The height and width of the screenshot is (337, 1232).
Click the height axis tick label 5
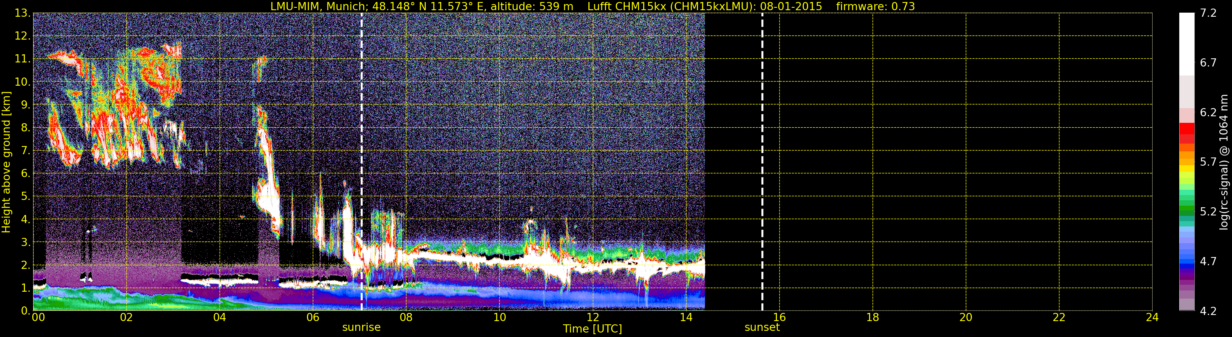(25, 197)
